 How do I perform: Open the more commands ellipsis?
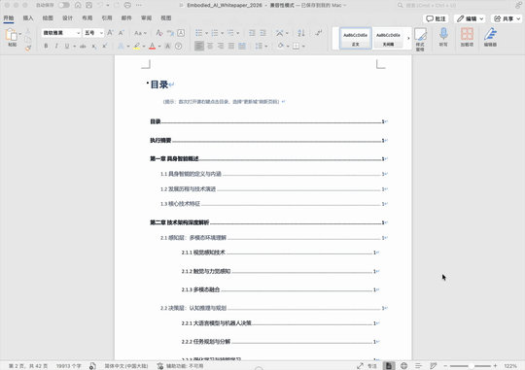[x=138, y=5]
